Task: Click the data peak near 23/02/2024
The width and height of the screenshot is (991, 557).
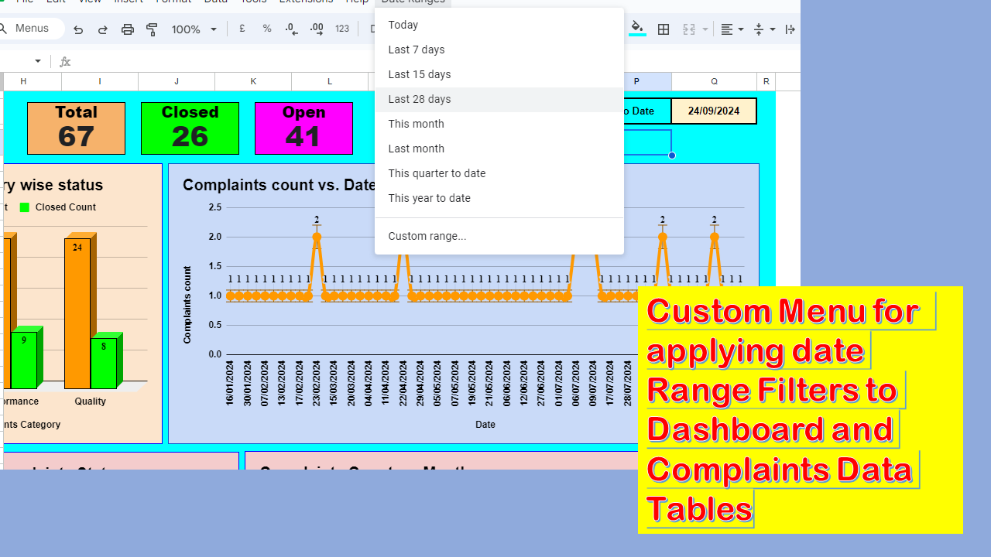Action: pyautogui.click(x=317, y=237)
